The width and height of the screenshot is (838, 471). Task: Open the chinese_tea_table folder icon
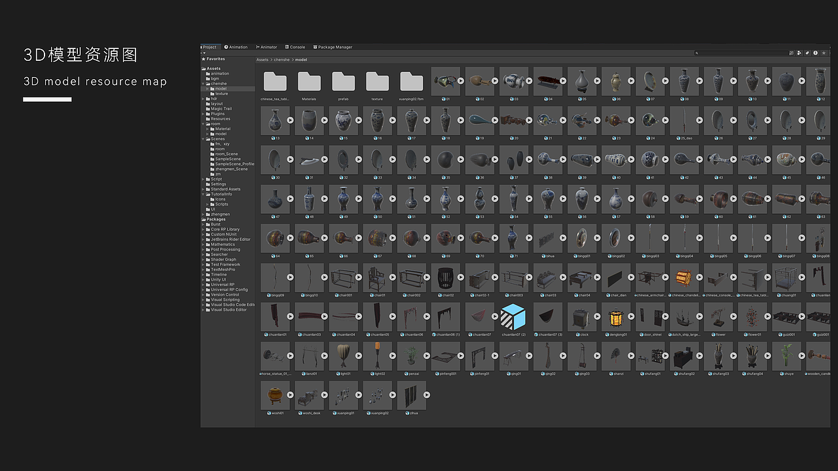coord(275,82)
